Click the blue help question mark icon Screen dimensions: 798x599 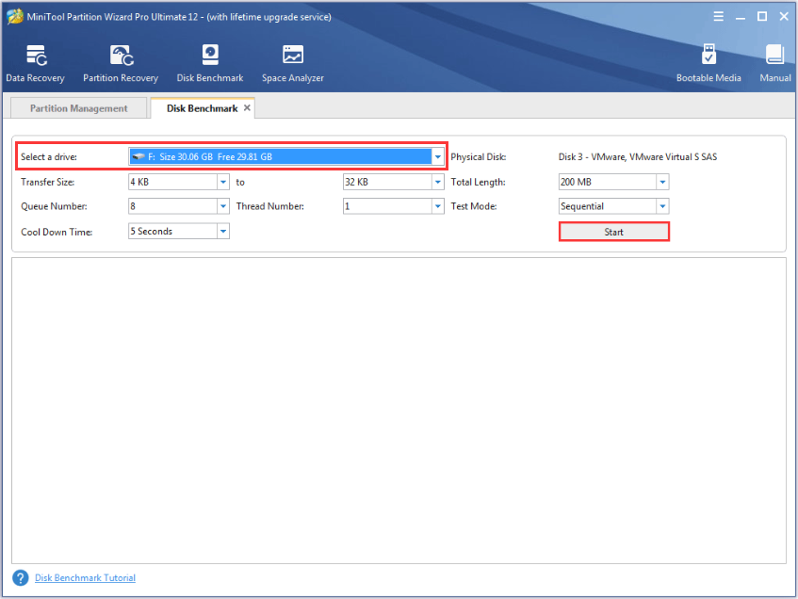pyautogui.click(x=21, y=577)
